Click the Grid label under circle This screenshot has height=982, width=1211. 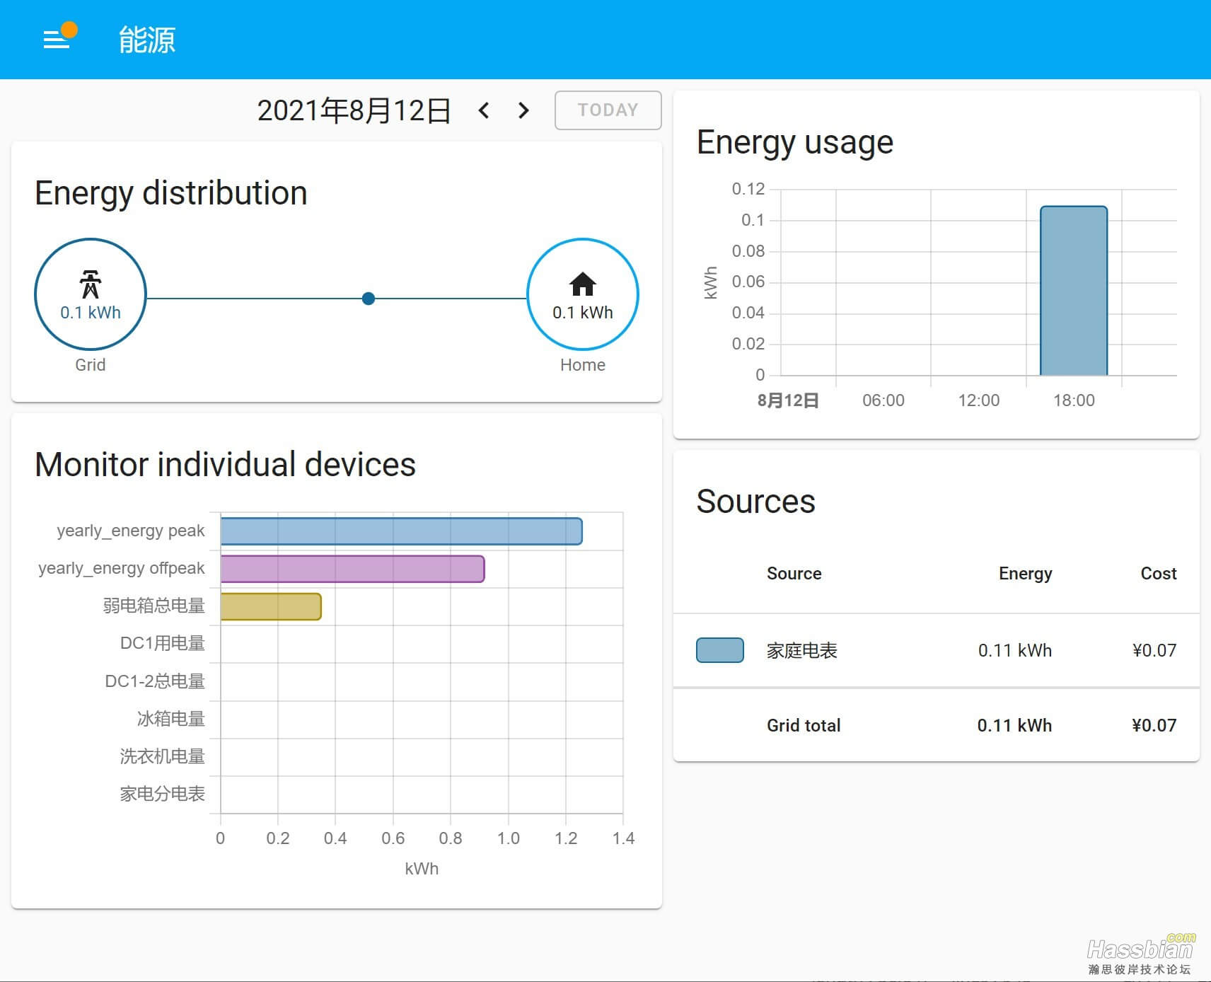coord(91,365)
